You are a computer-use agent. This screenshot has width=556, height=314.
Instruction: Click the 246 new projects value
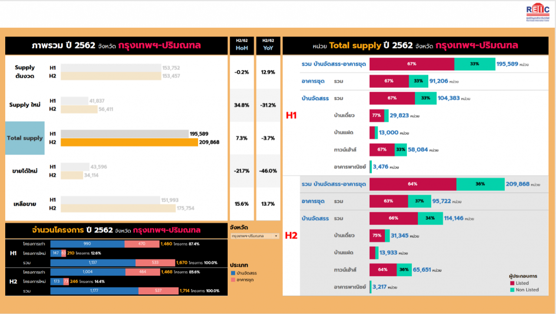click(74, 281)
